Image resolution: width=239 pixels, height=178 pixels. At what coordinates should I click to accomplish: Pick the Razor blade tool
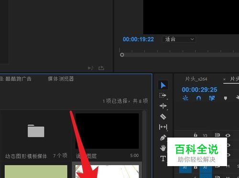(x=163, y=117)
